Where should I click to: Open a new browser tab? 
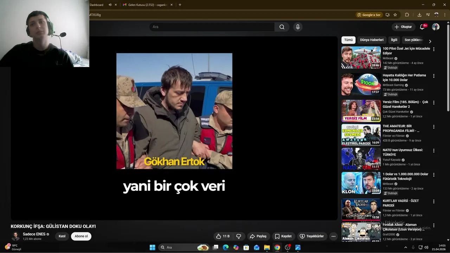pos(180,5)
